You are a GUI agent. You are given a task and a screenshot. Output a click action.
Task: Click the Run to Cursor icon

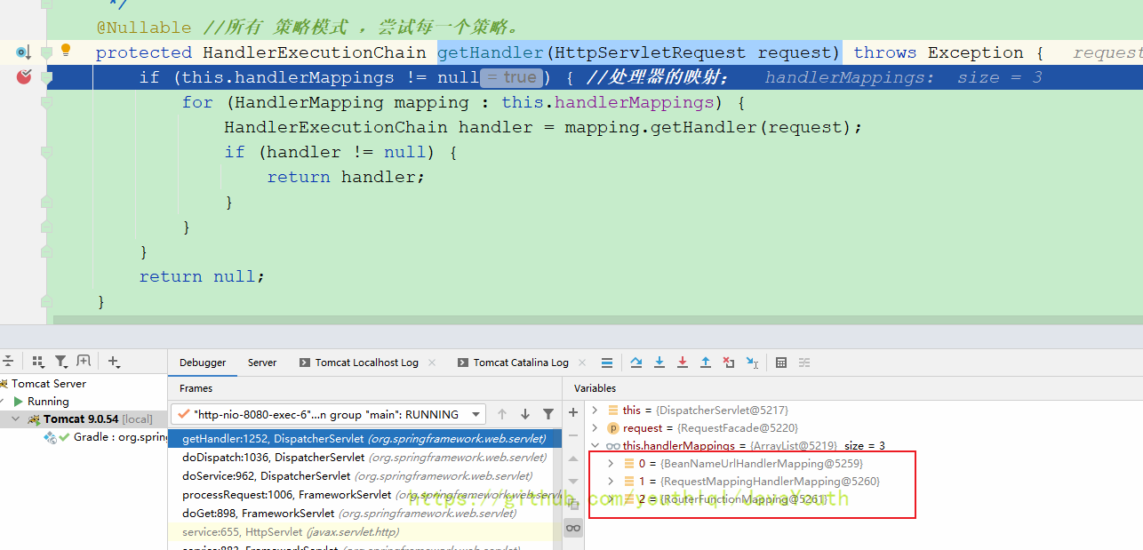pyautogui.click(x=752, y=363)
